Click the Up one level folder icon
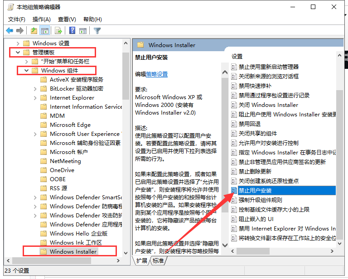348x279 pixels. click(34, 31)
